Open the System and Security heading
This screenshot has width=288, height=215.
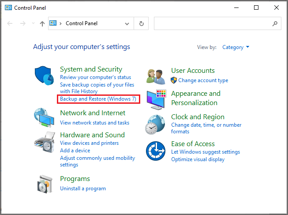tap(91, 69)
